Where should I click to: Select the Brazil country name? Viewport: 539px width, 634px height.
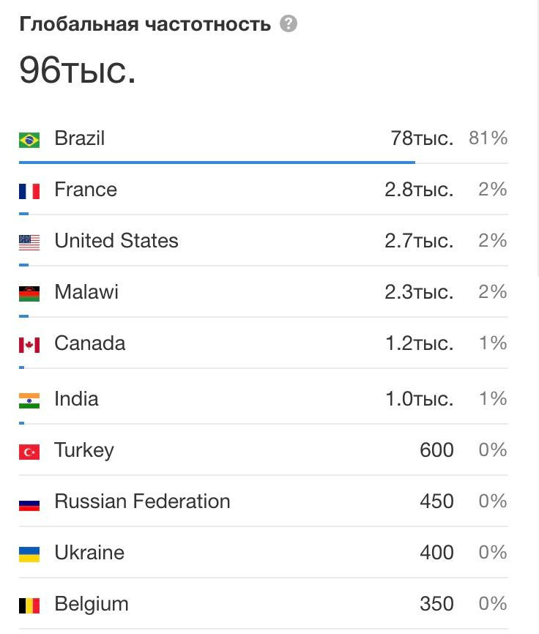pyautogui.click(x=80, y=138)
